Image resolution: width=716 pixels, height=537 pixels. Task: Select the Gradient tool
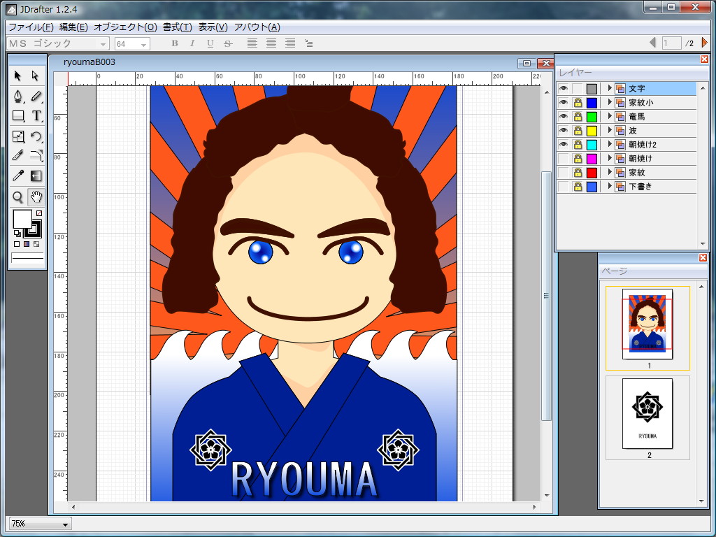(36, 176)
